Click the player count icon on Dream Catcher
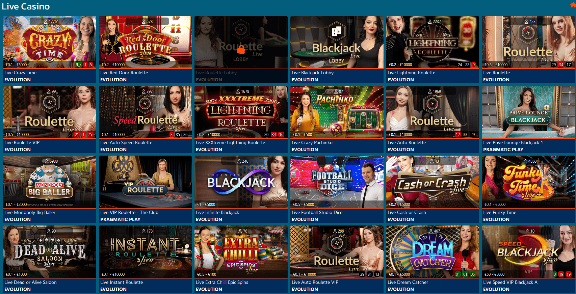Screen dimensions: 576x294 (x=431, y=231)
